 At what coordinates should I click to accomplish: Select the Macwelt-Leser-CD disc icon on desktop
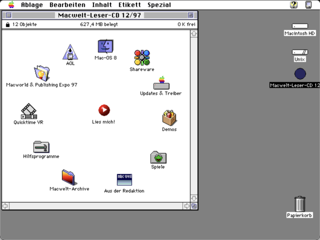(300, 73)
